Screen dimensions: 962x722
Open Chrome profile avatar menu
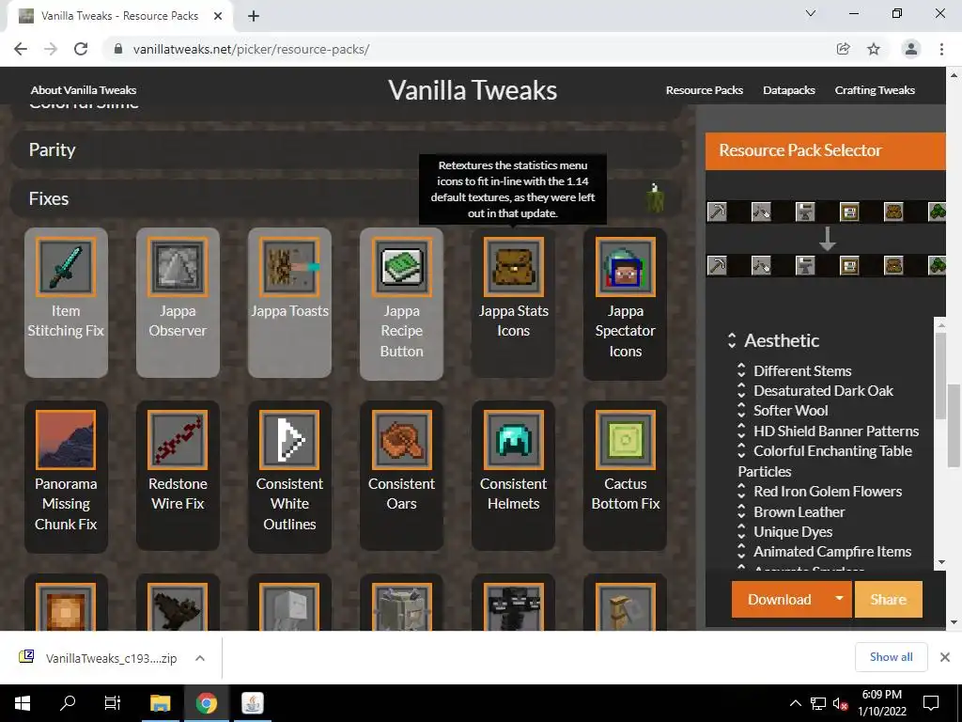point(911,49)
